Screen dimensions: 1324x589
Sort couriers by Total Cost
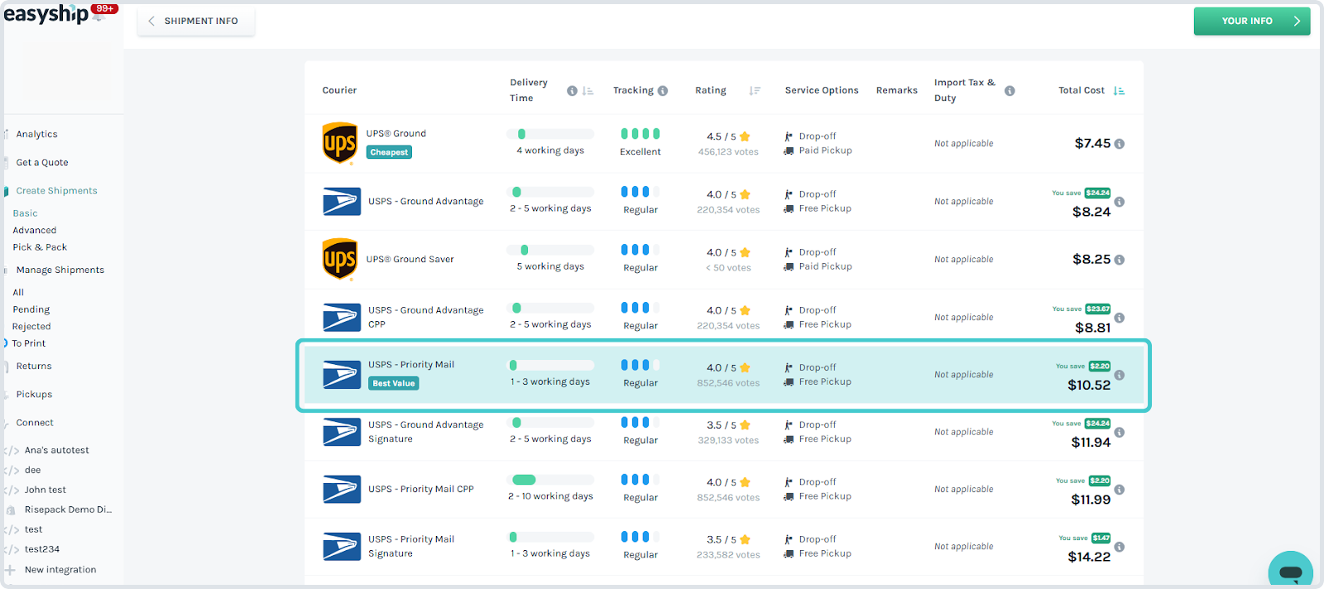tap(1119, 91)
